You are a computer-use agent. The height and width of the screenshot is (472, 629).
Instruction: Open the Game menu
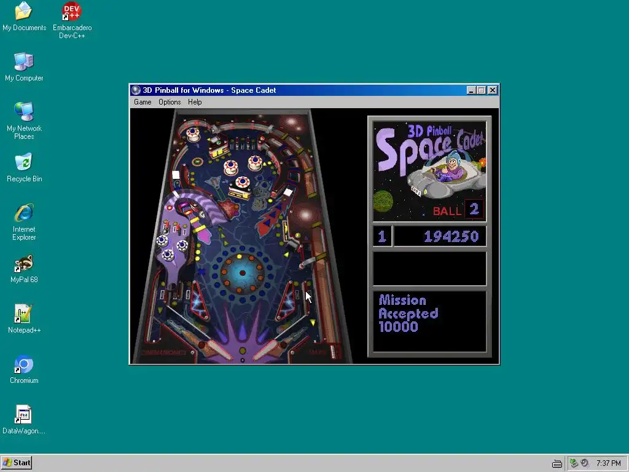click(x=143, y=102)
